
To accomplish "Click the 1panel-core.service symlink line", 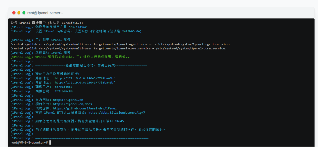I will click(x=118, y=48).
